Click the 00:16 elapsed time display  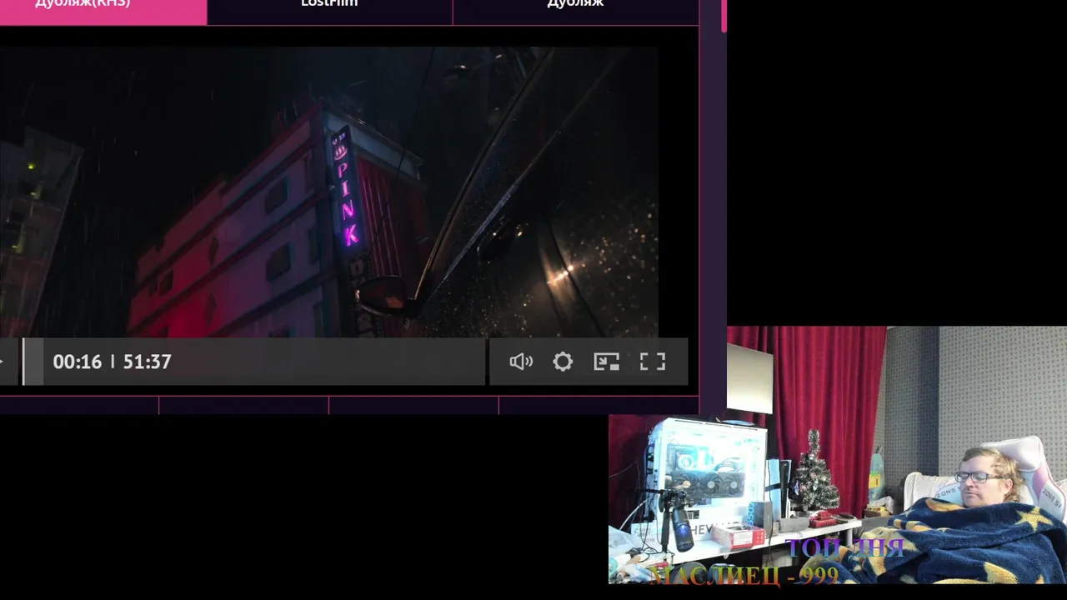coord(78,362)
